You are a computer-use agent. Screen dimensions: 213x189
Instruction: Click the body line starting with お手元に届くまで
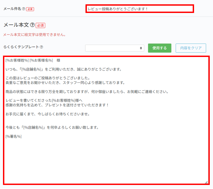[47, 114]
